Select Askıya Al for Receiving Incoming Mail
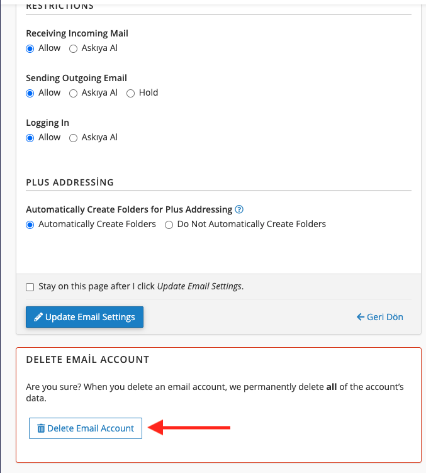Screen dimensions: 426x473 click(73, 48)
